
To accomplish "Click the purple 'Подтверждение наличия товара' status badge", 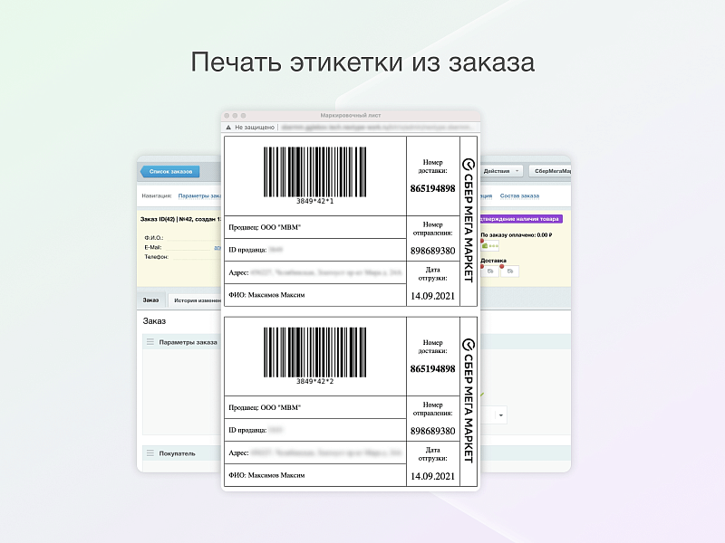I will (x=522, y=219).
